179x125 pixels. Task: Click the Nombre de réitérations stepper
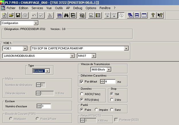[x=39, y=85]
